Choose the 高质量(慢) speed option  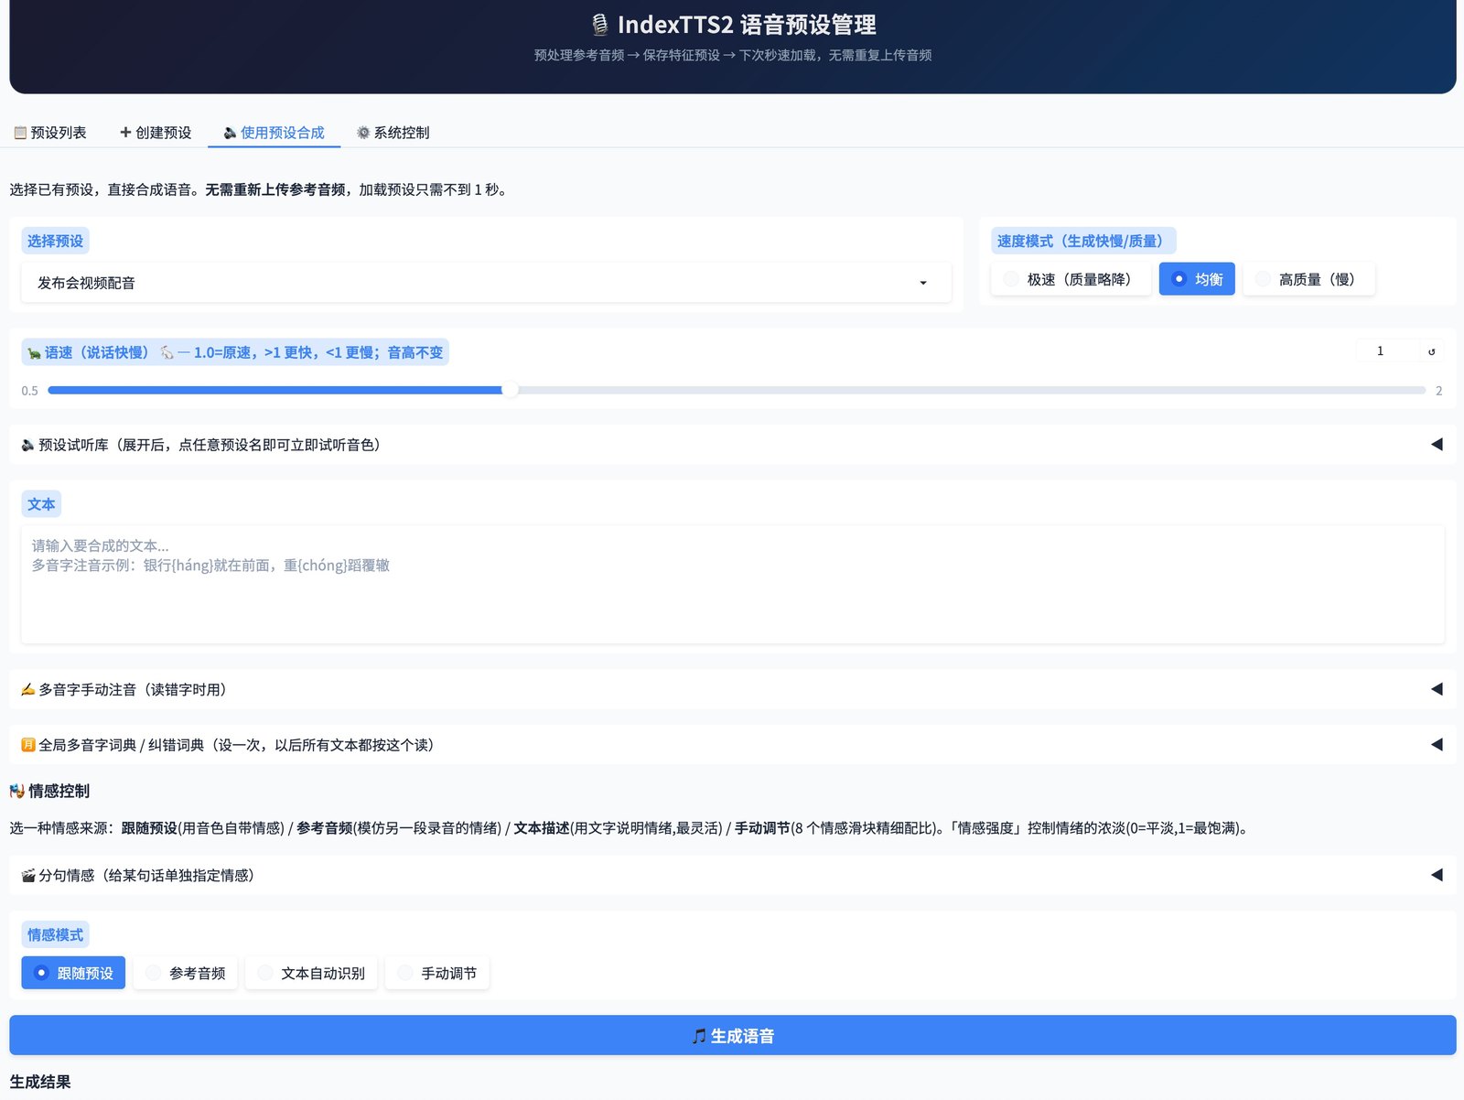[1308, 279]
